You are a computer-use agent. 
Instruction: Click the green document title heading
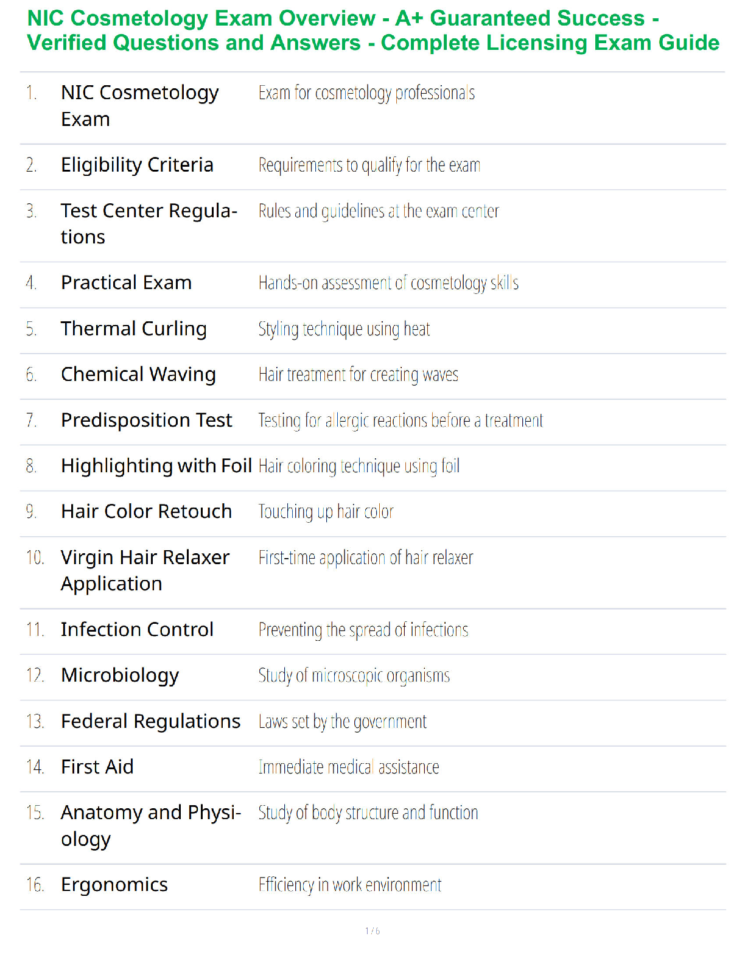[372, 30]
